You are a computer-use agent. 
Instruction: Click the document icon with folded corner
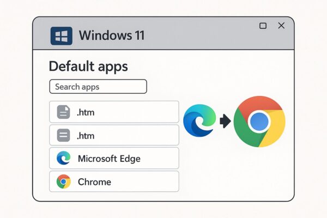(x=63, y=112)
